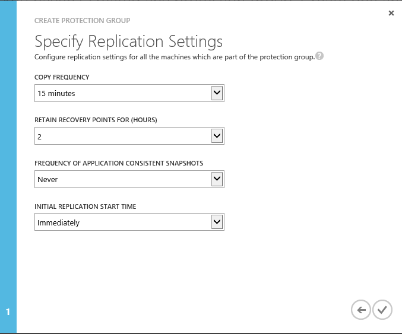Image resolution: width=402 pixels, height=334 pixels.
Task: Click the INITIAL REPLICATION START TIME label
Action: click(x=86, y=206)
